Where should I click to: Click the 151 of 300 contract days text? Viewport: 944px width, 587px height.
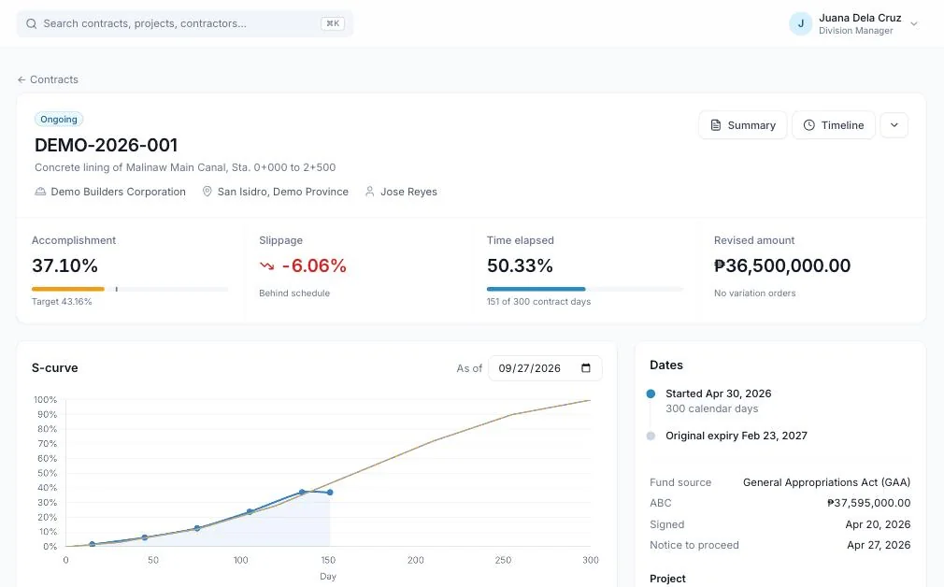(538, 302)
